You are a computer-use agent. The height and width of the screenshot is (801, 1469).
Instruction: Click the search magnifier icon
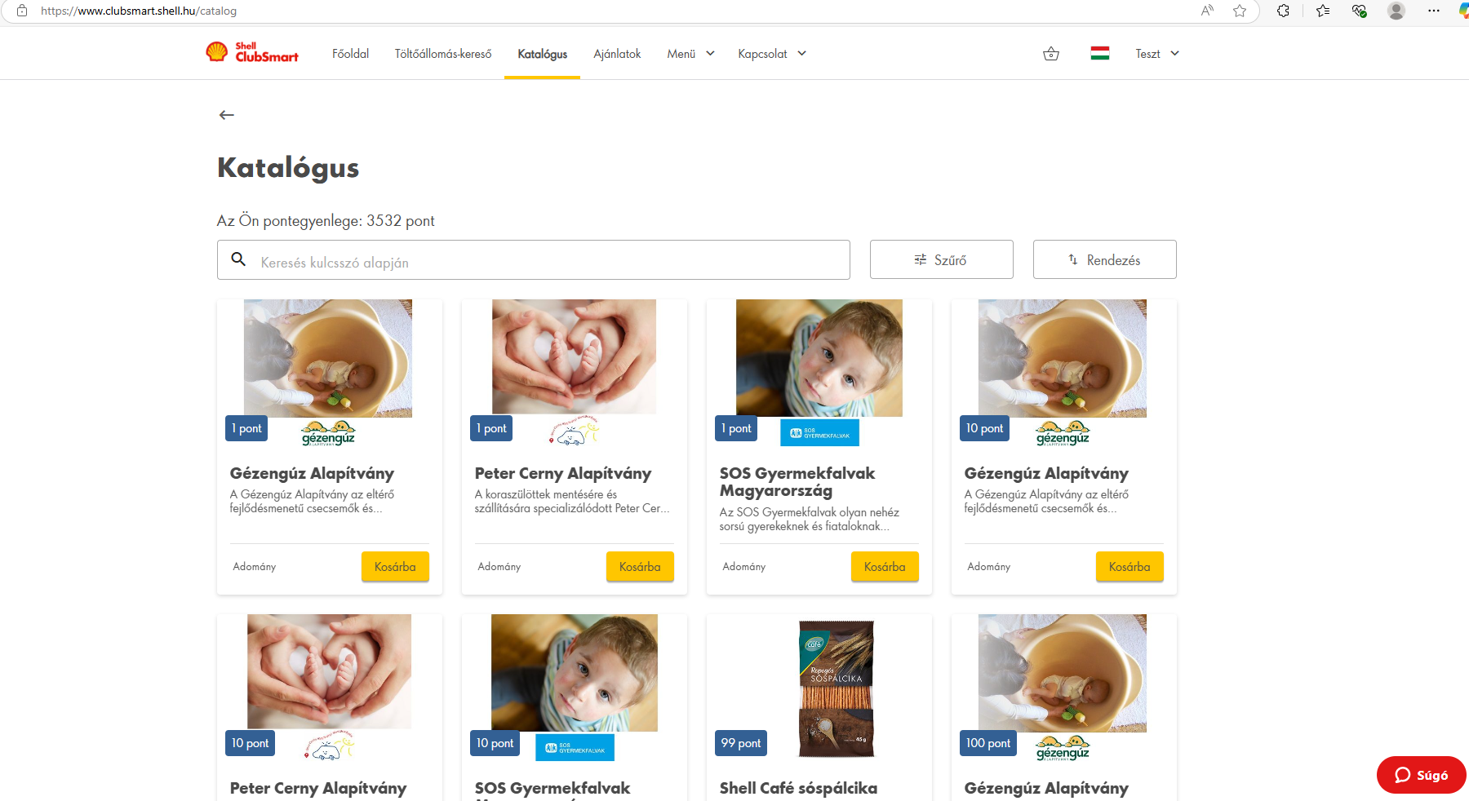[x=238, y=259]
